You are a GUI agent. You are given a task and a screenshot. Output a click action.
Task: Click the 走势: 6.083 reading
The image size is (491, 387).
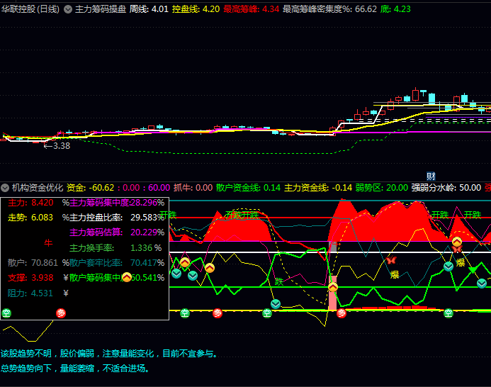tap(30, 218)
